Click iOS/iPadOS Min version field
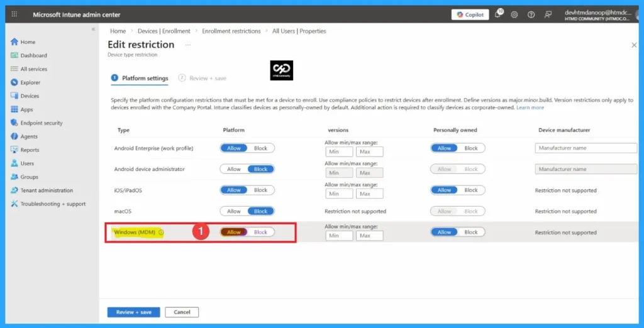Image resolution: width=644 pixels, height=328 pixels. [339, 194]
